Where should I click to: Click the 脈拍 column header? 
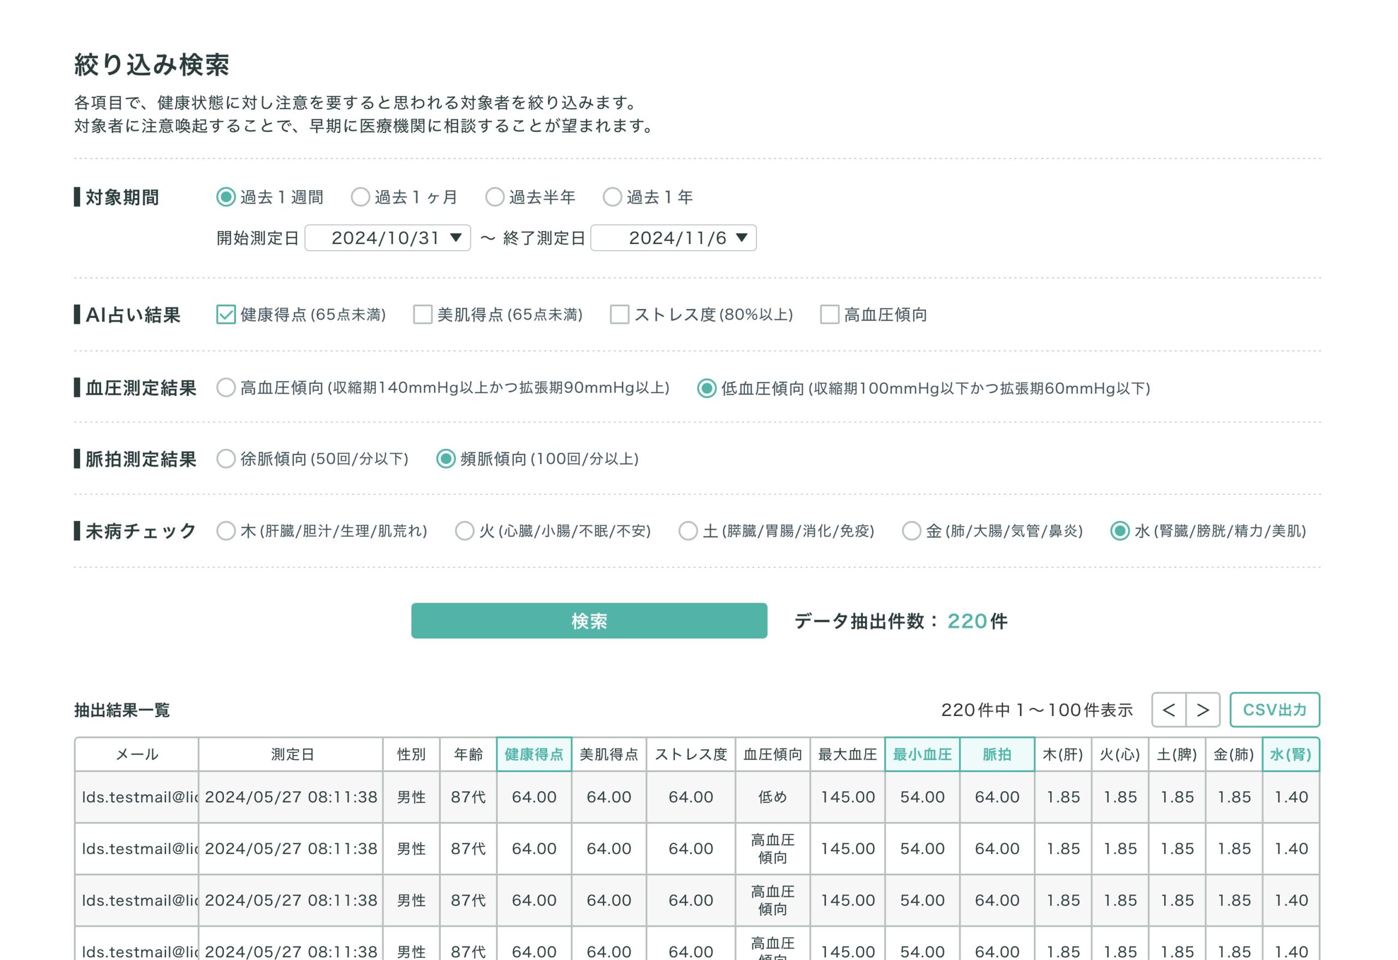pyautogui.click(x=996, y=754)
